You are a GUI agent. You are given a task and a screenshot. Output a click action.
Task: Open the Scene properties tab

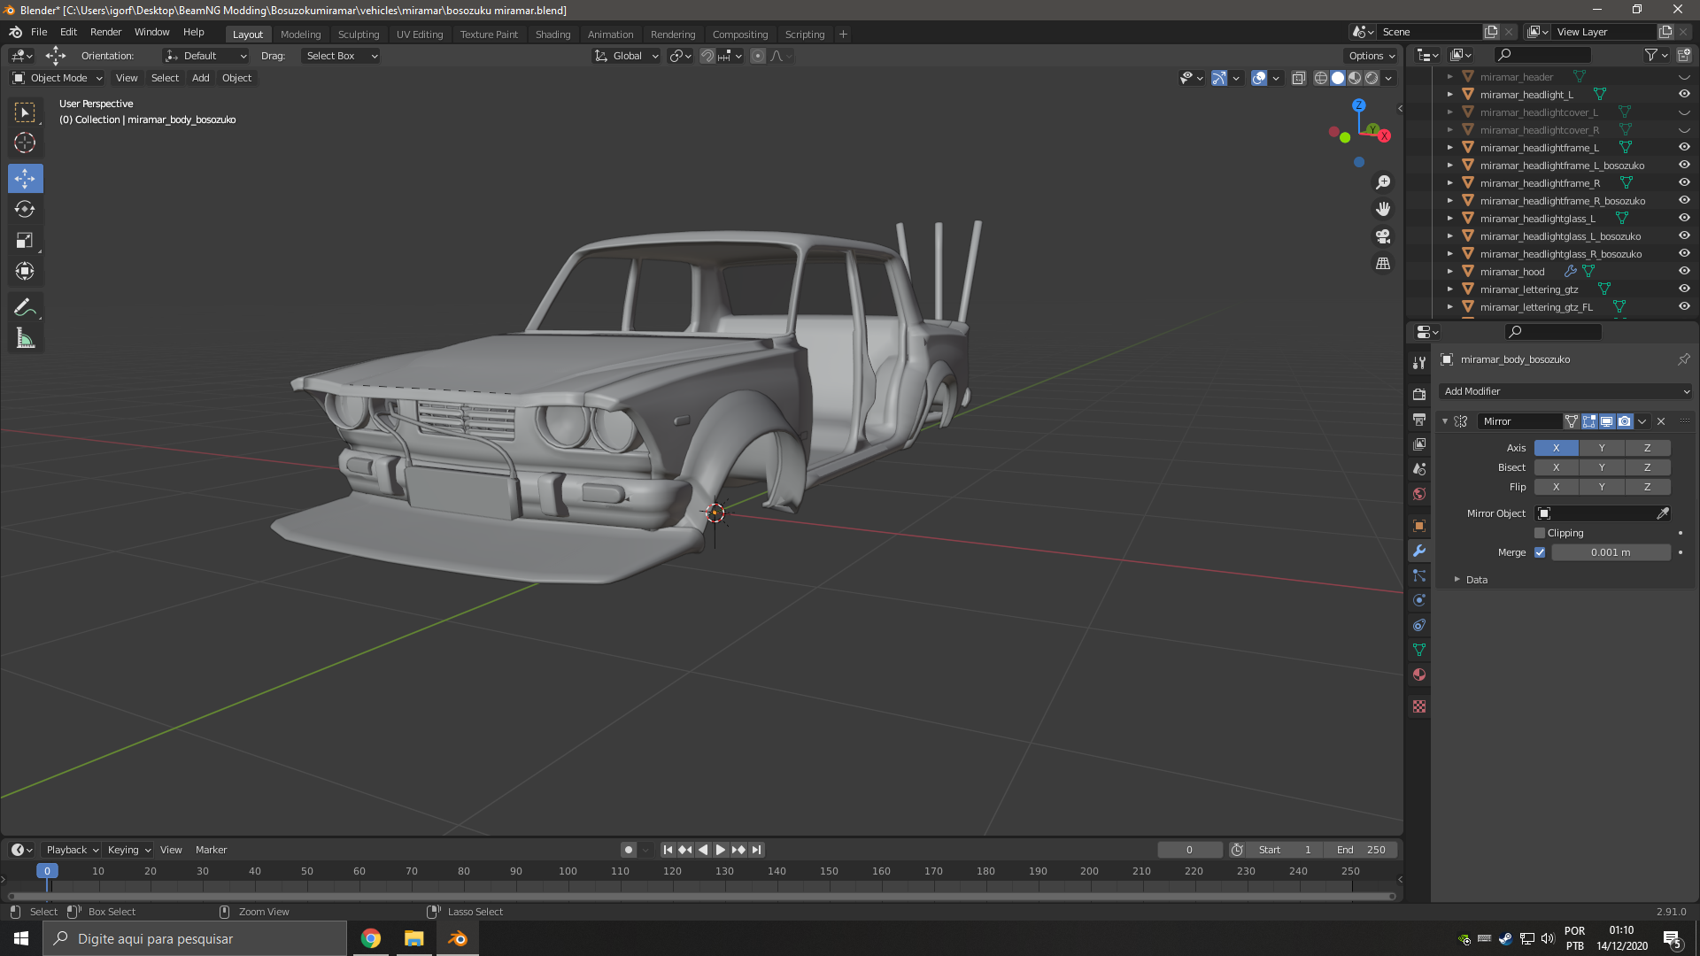[1419, 468]
